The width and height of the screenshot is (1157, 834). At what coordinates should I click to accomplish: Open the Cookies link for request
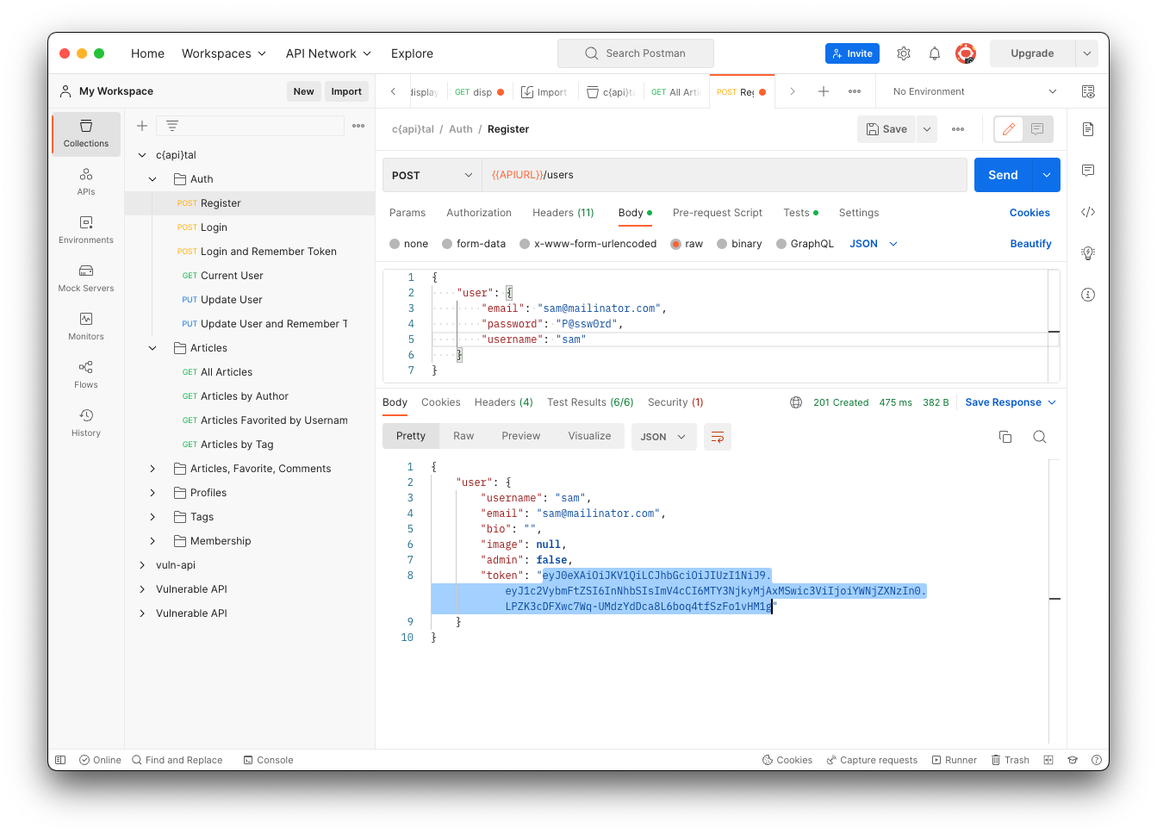click(1029, 213)
